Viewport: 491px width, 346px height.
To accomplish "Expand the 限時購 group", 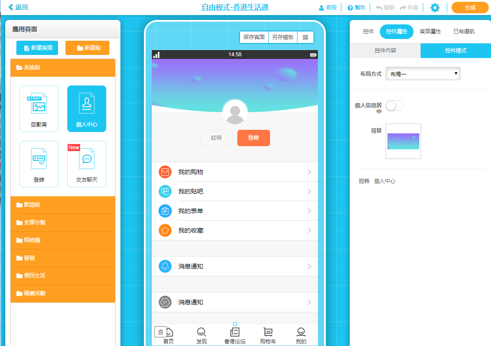I will [63, 241].
